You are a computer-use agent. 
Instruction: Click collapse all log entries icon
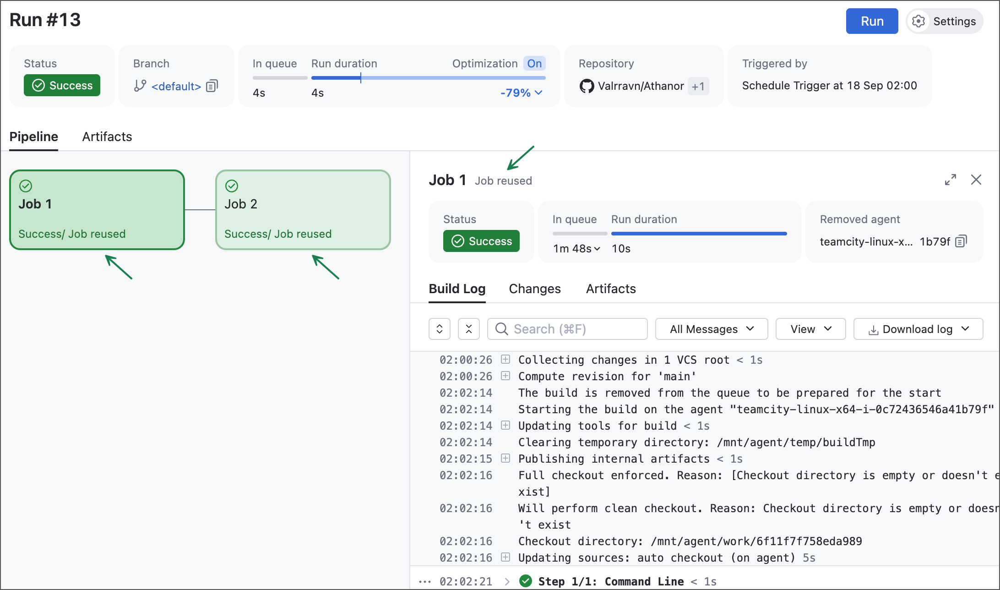(x=469, y=329)
